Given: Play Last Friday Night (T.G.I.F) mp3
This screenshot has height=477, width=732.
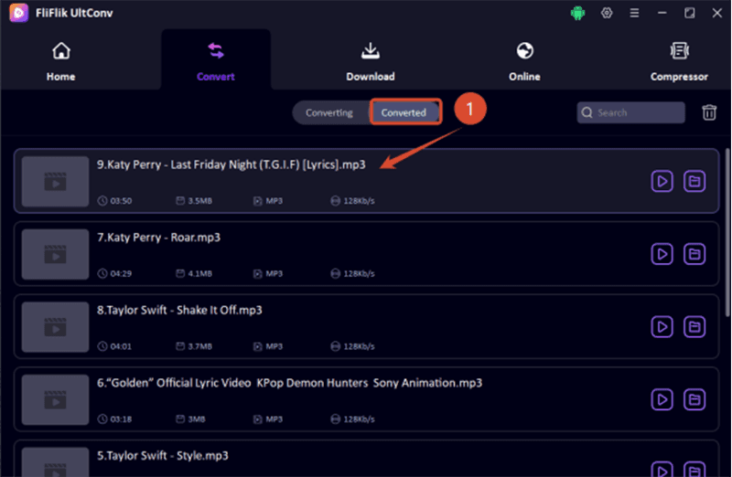Looking at the screenshot, I should (x=662, y=181).
